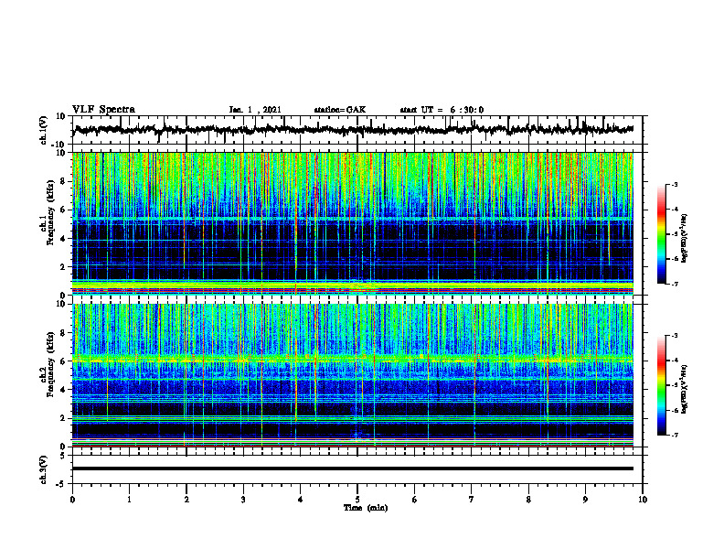
Task: Click the "5" tick on ch.3(V) axis
Action: pyautogui.click(x=64, y=456)
